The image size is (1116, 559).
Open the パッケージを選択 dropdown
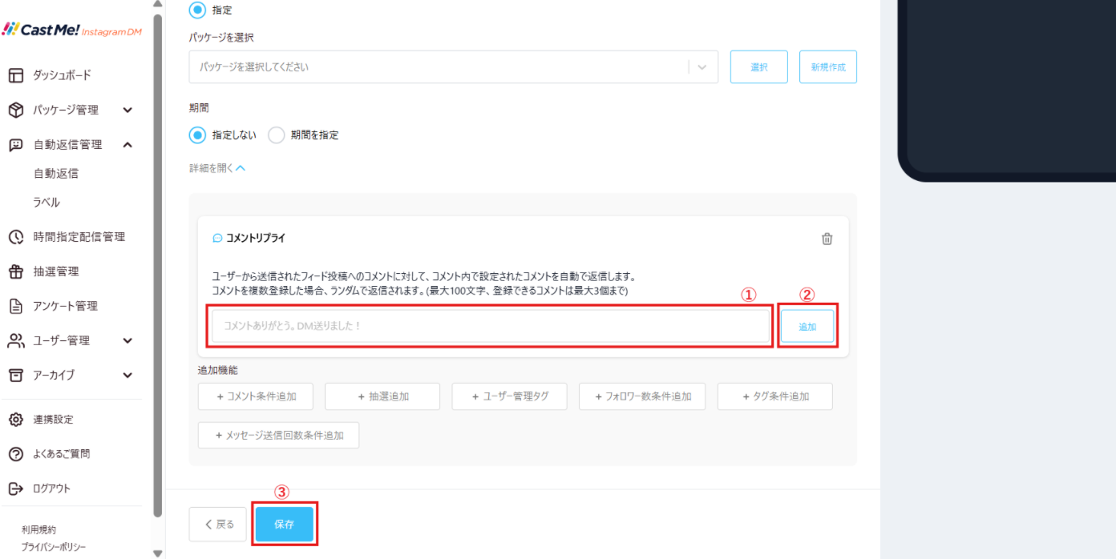[x=454, y=67]
